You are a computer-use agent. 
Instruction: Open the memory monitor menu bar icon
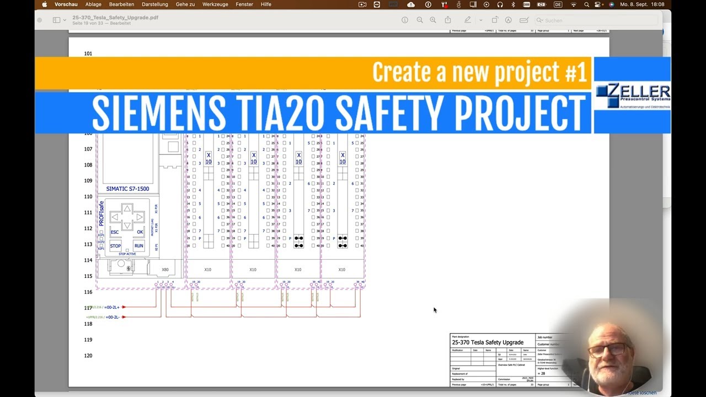click(527, 4)
